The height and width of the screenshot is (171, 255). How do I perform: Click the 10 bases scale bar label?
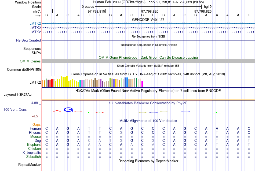point(87,7)
